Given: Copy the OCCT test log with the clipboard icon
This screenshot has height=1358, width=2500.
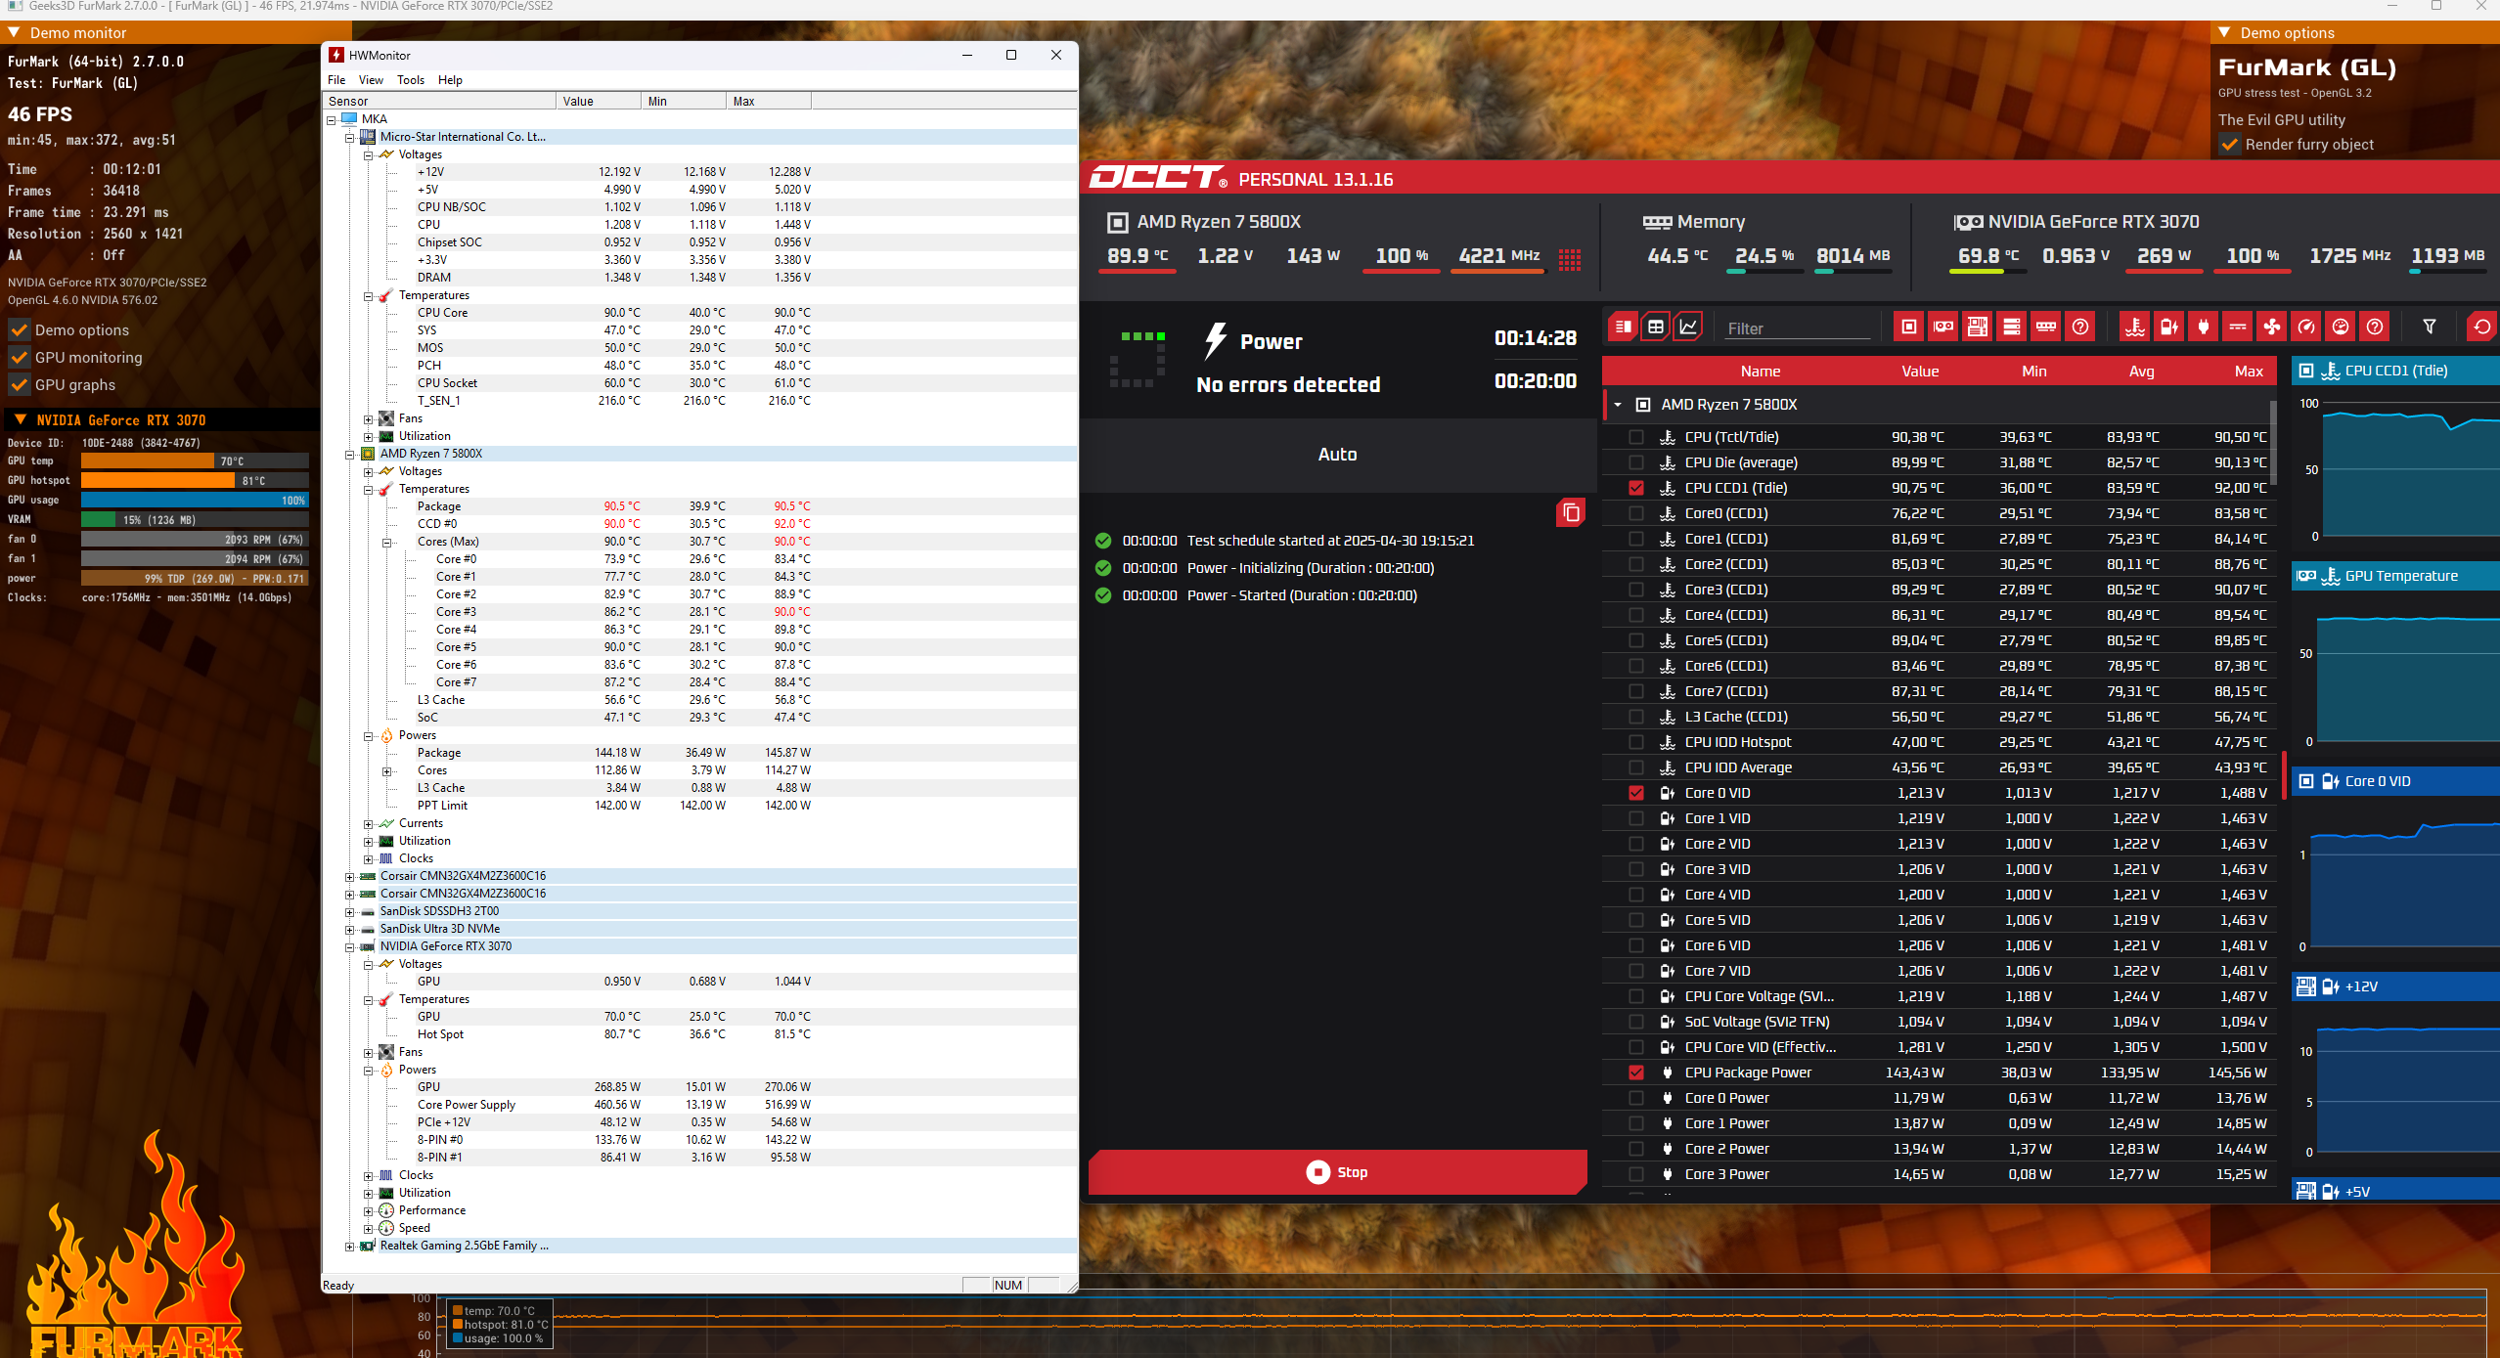Looking at the screenshot, I should coord(1571,512).
